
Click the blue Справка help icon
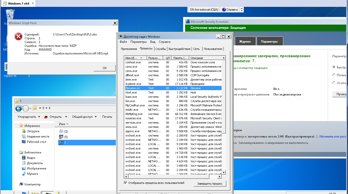click(224, 10)
